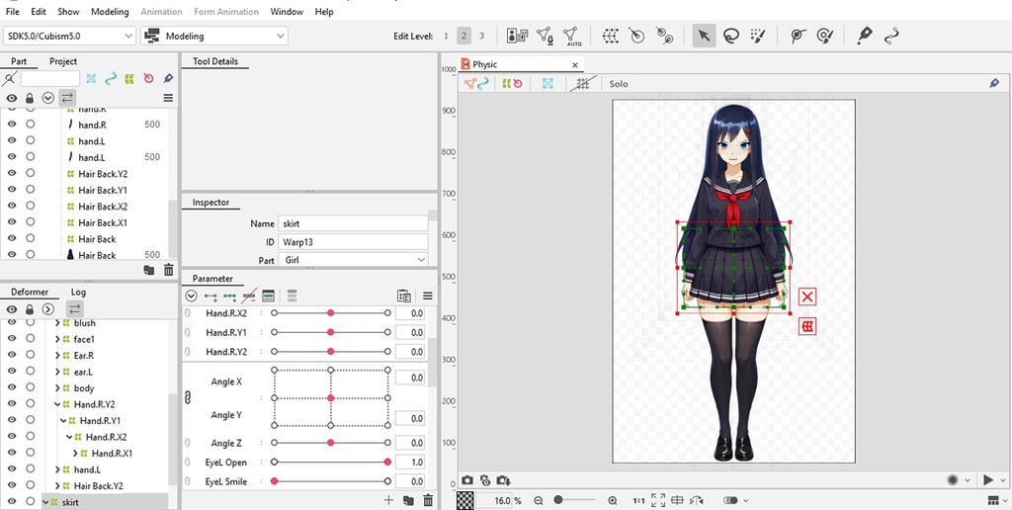This screenshot has height=510, width=1012.
Task: Expand the Ear.R deformer
Action: click(x=57, y=355)
